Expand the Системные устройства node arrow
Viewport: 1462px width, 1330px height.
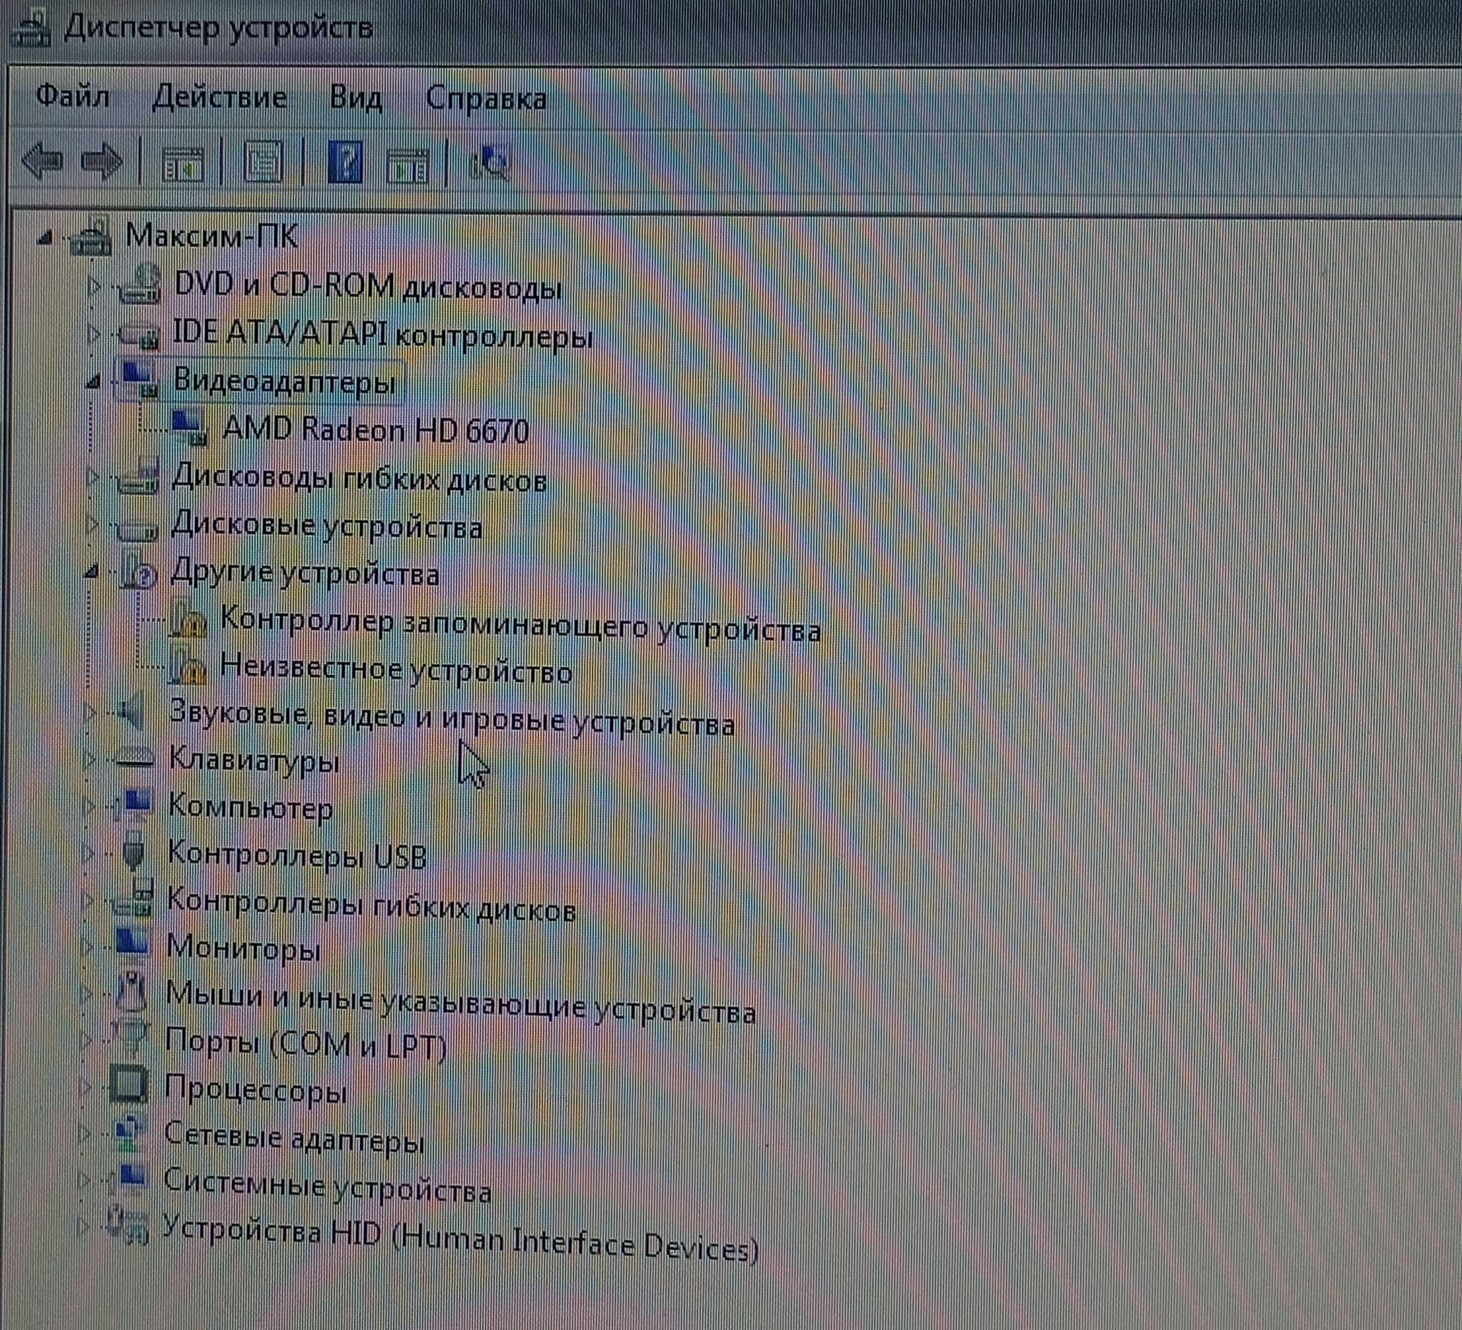coord(84,1181)
